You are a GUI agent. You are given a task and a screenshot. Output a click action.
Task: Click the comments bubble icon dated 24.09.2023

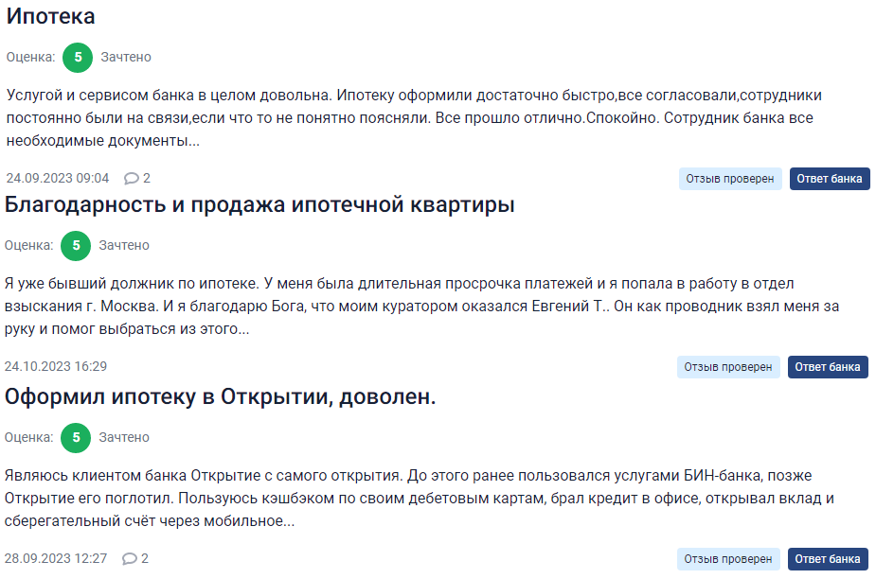click(132, 179)
